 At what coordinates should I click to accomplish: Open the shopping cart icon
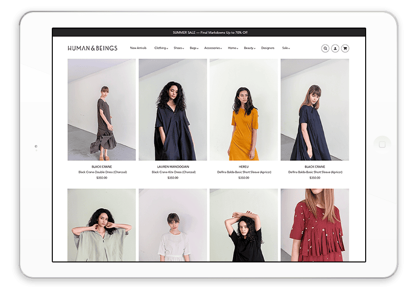click(x=345, y=48)
